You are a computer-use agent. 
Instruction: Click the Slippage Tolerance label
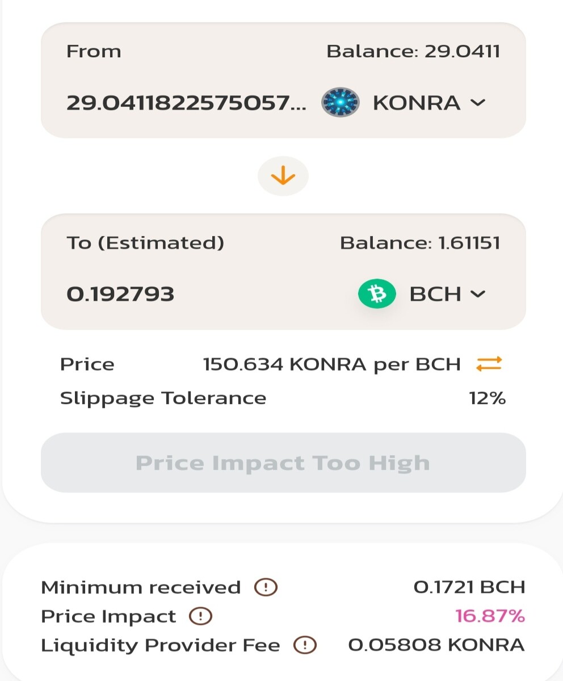(163, 399)
